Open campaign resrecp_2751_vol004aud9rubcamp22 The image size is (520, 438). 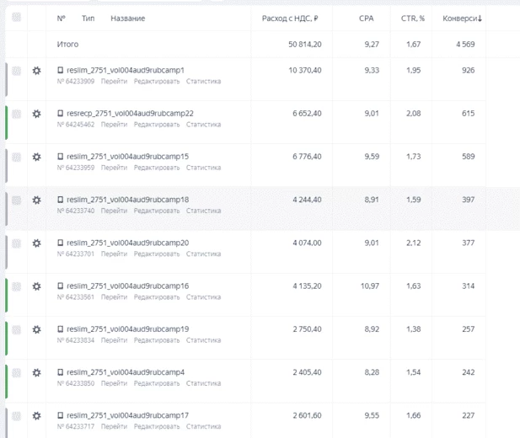(130, 113)
